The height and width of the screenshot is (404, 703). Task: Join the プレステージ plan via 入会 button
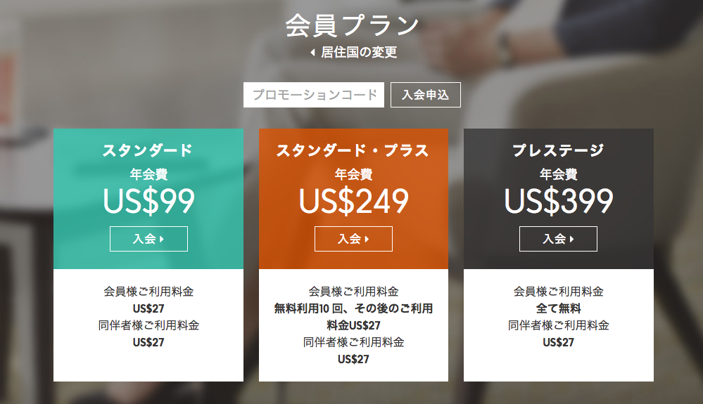(x=558, y=239)
